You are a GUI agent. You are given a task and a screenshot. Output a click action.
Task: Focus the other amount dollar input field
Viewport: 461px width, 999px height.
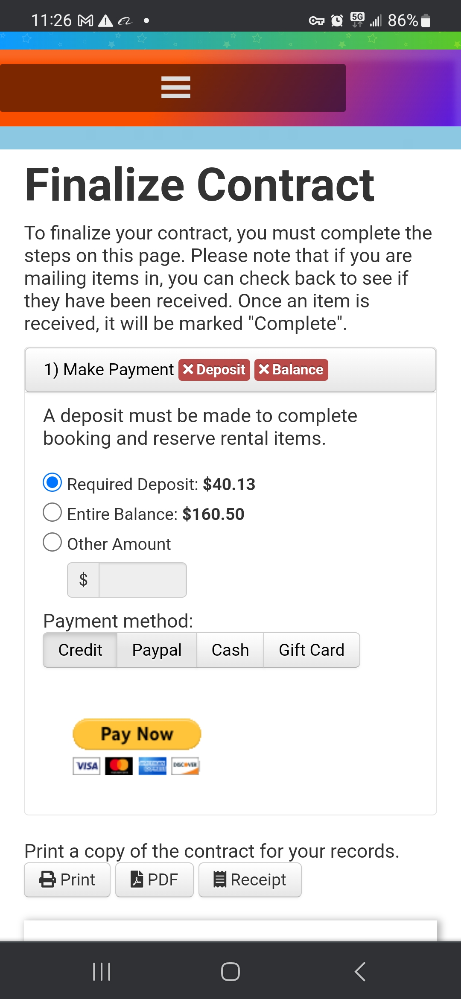143,580
